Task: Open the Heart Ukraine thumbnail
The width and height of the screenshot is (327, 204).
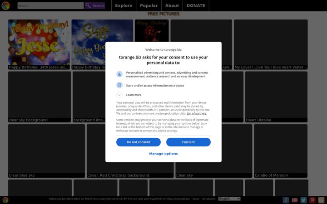Action: pos(276,97)
